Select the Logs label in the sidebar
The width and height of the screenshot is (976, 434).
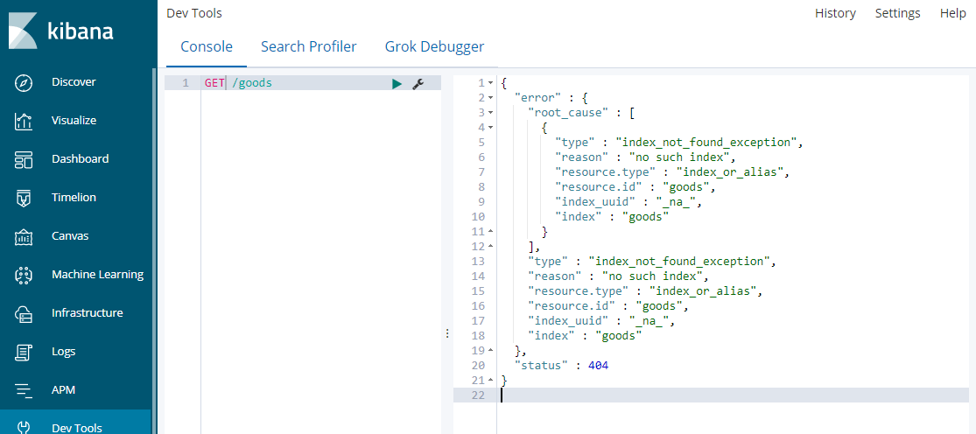pyautogui.click(x=64, y=351)
